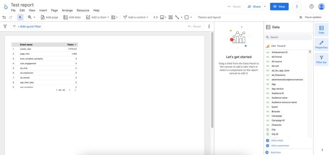Open the line tool dropdown arrow
Image resolution: width=329 pixels, height=155 pixels.
pos(182,17)
